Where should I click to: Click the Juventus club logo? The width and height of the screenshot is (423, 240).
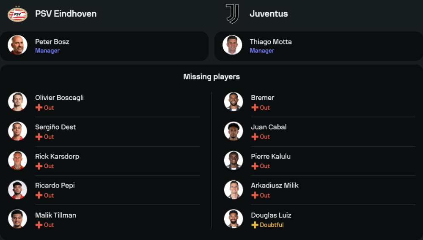pos(232,14)
